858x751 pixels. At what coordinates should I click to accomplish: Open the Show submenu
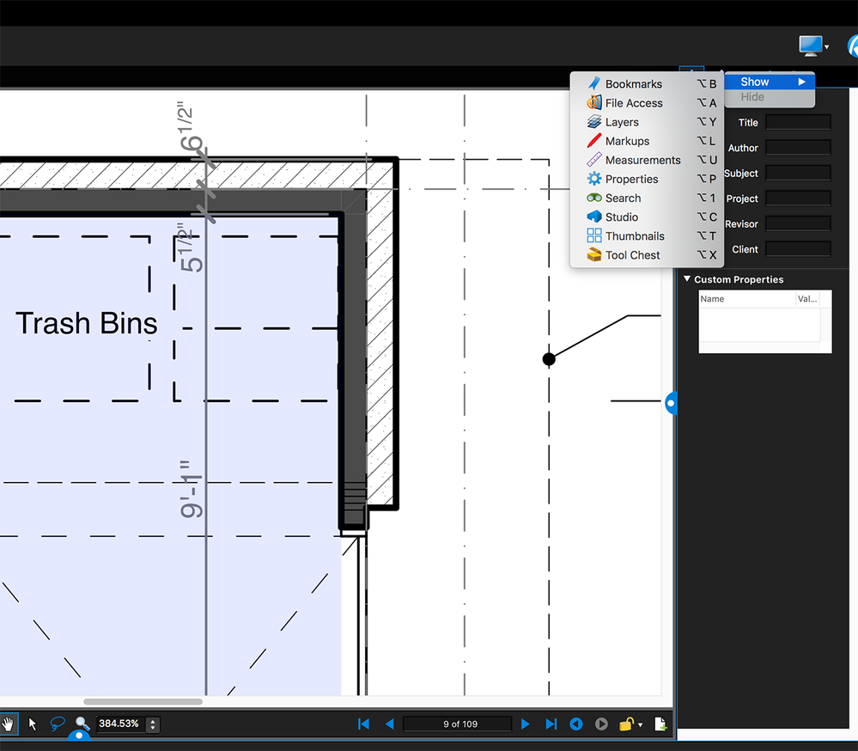[769, 82]
